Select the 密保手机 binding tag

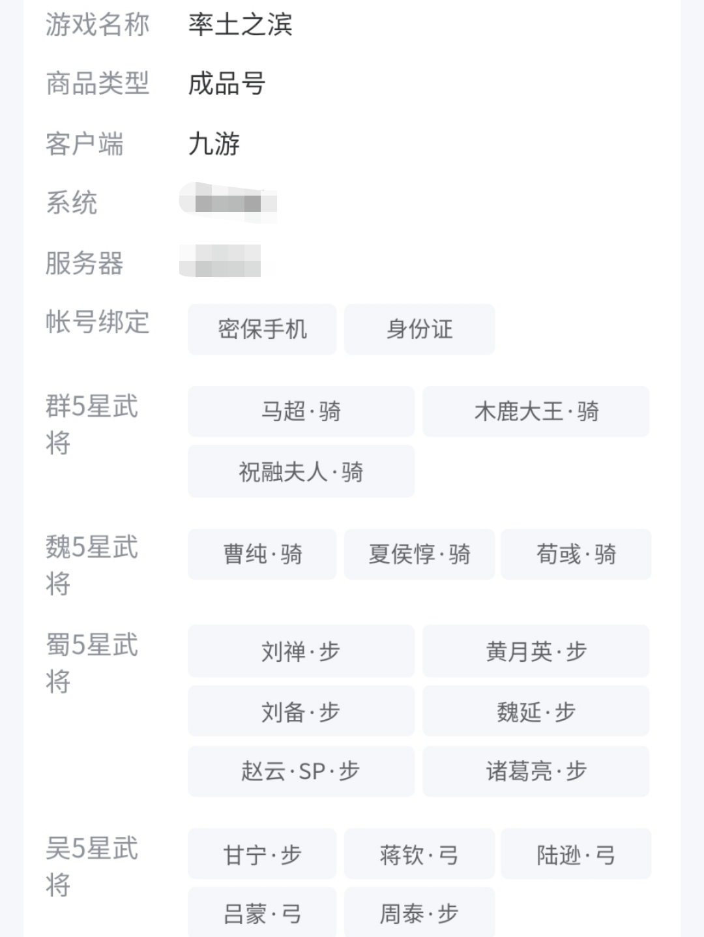[x=262, y=329]
